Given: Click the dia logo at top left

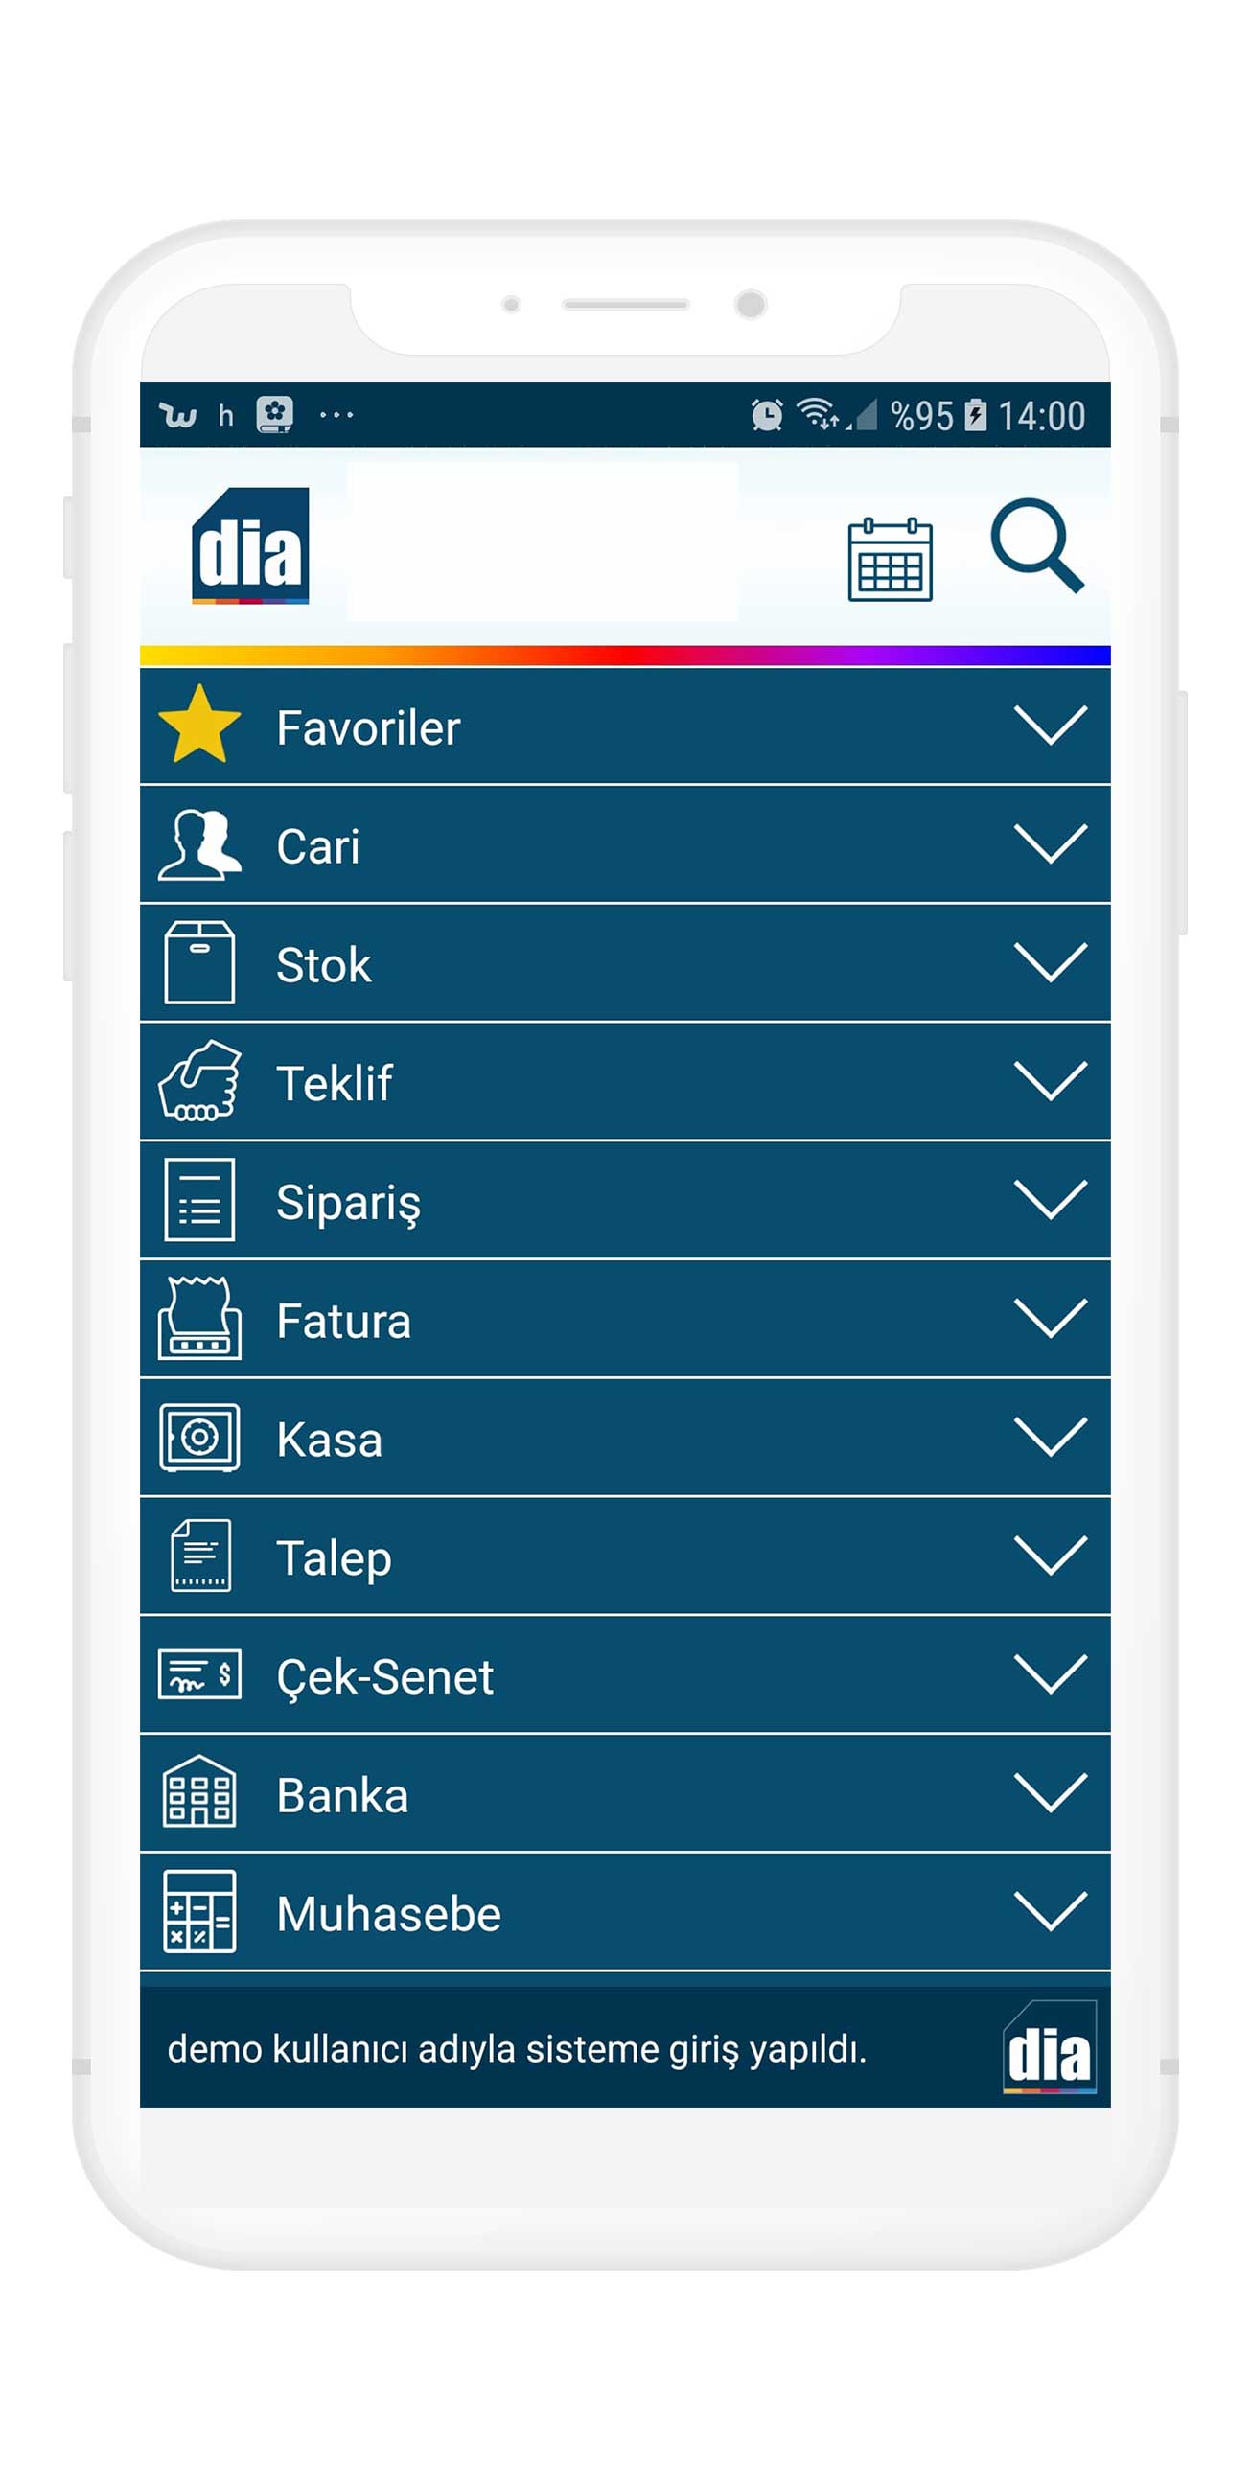Looking at the screenshot, I should coord(250,546).
